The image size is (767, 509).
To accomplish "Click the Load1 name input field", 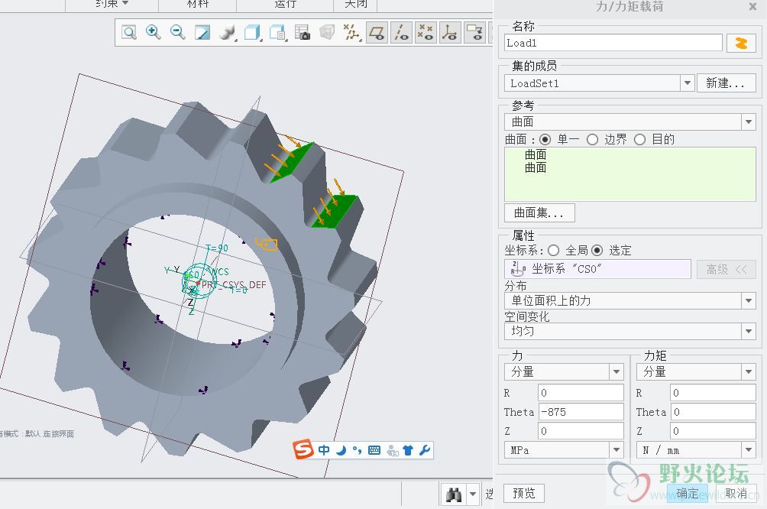I will 613,43.
